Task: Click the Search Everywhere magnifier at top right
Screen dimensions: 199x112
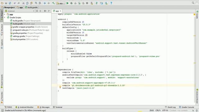Action: point(193,3)
